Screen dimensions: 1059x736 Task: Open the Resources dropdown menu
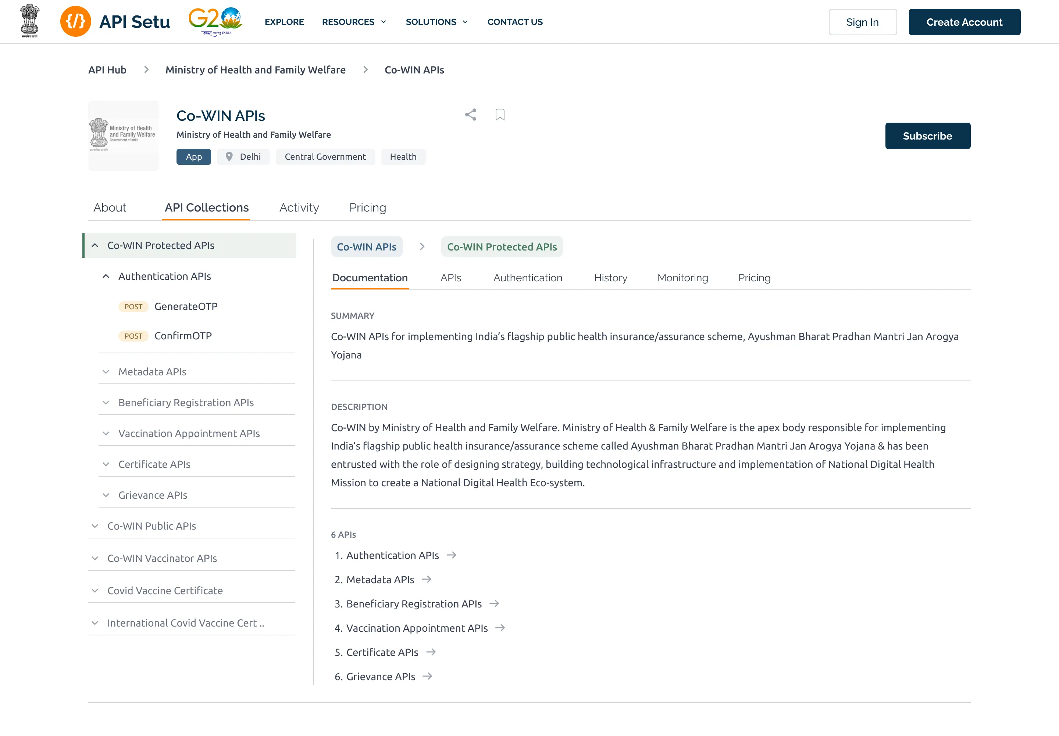pyautogui.click(x=354, y=22)
